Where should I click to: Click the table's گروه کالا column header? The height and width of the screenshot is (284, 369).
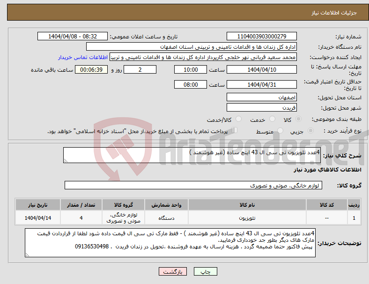point(123,205)
